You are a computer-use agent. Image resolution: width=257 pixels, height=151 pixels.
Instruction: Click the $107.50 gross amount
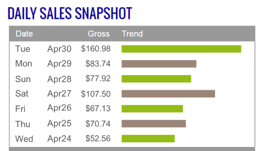click(x=96, y=94)
